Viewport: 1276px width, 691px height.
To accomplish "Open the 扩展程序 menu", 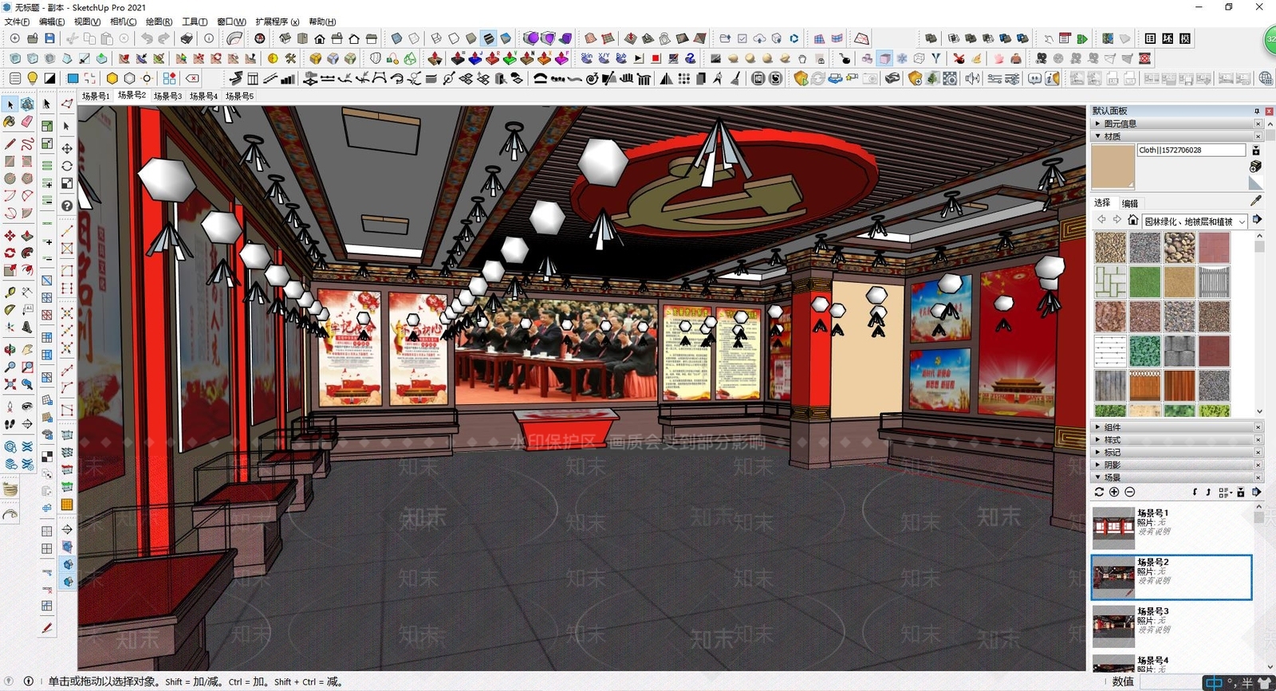I will point(278,22).
